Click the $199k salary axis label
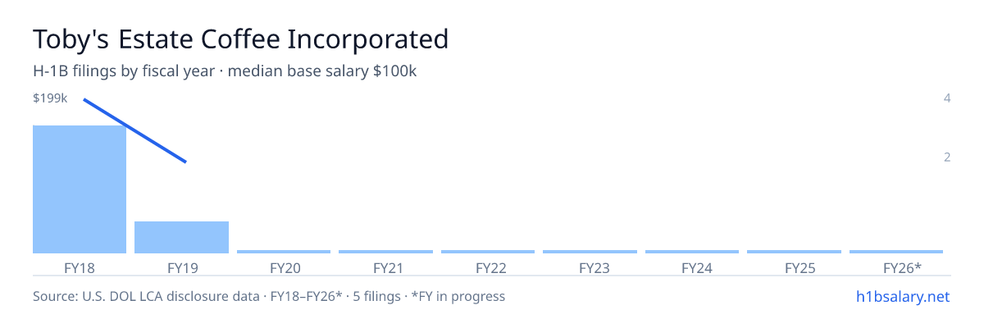The image size is (984, 328). [x=49, y=98]
